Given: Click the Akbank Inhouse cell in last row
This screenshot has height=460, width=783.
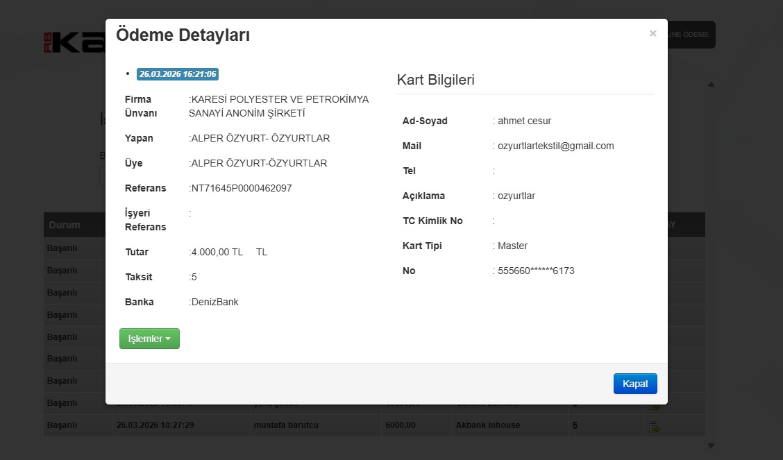Looking at the screenshot, I should coord(487,425).
